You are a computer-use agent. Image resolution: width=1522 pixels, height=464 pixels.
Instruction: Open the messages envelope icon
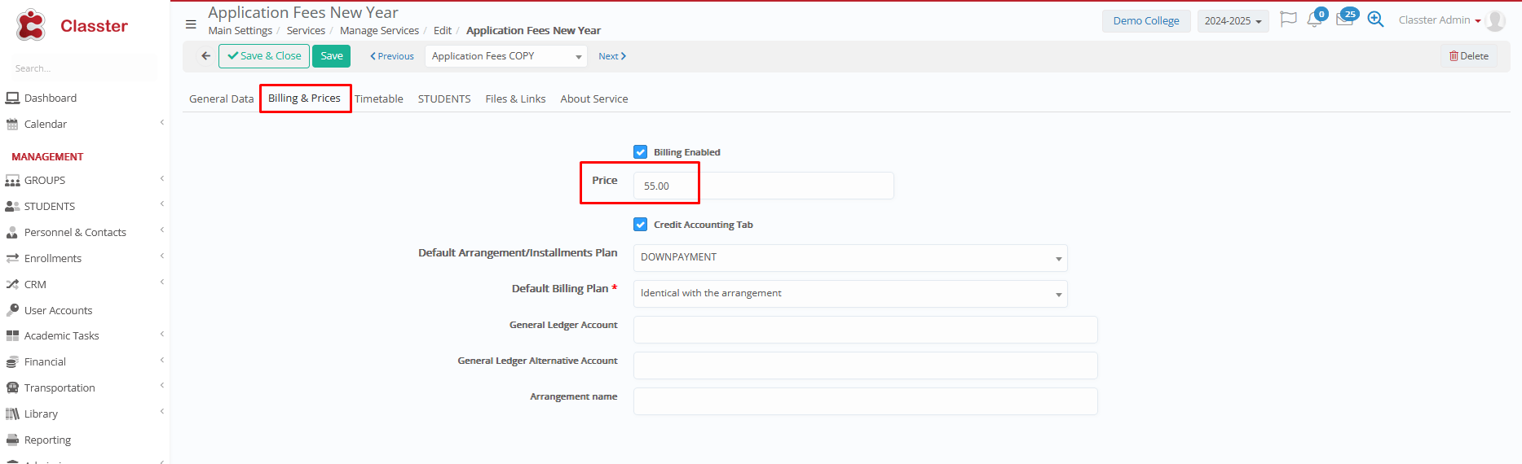1344,20
